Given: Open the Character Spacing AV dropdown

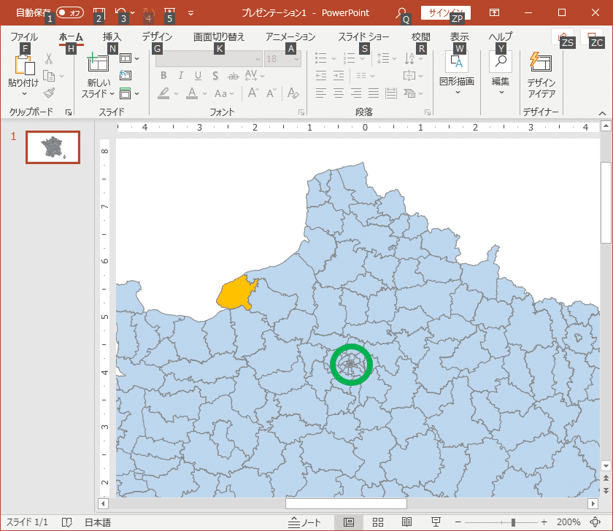Looking at the screenshot, I should pyautogui.click(x=255, y=76).
